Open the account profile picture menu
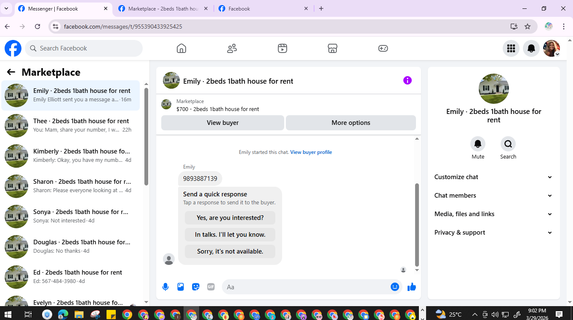Image resolution: width=573 pixels, height=320 pixels. coord(552,48)
